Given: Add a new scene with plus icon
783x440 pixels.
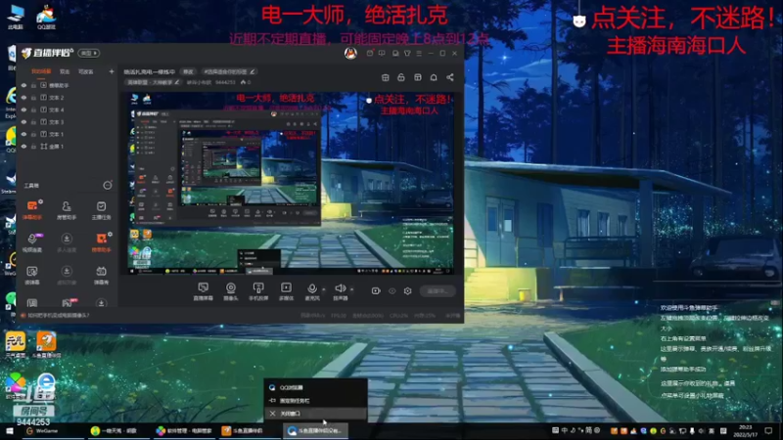Looking at the screenshot, I should pyautogui.click(x=111, y=71).
